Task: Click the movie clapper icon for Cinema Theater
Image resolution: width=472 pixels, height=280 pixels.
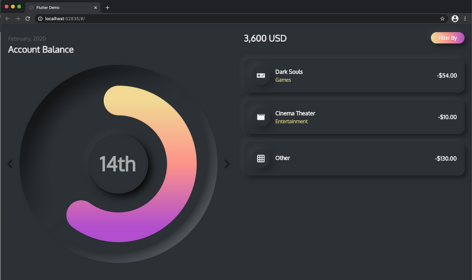Action: coord(261,117)
